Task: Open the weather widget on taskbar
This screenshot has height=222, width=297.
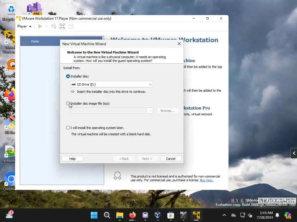Action: point(9,215)
